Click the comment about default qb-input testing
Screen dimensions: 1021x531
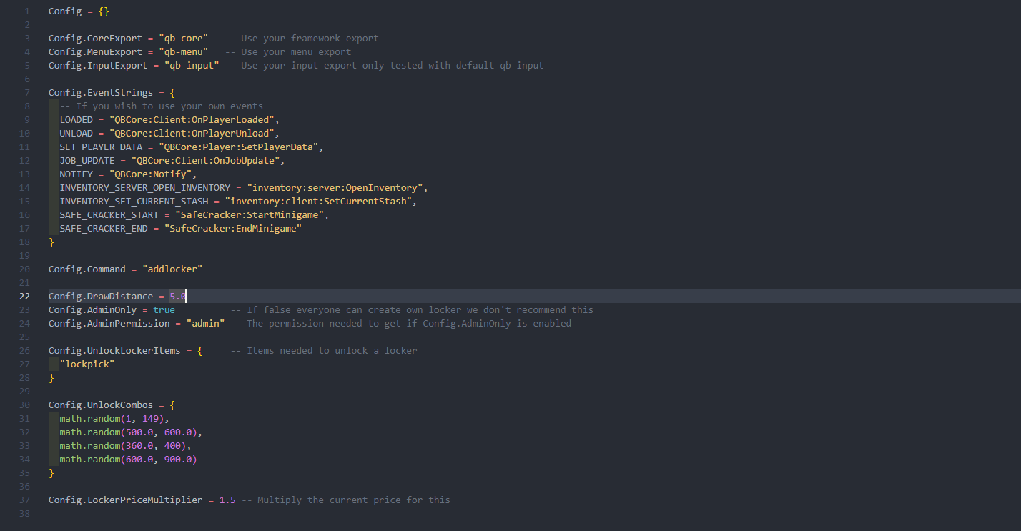[x=384, y=66]
